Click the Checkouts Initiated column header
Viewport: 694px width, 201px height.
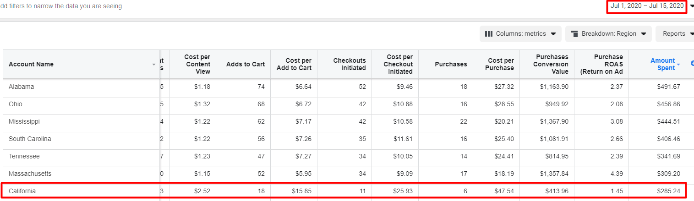click(x=349, y=64)
